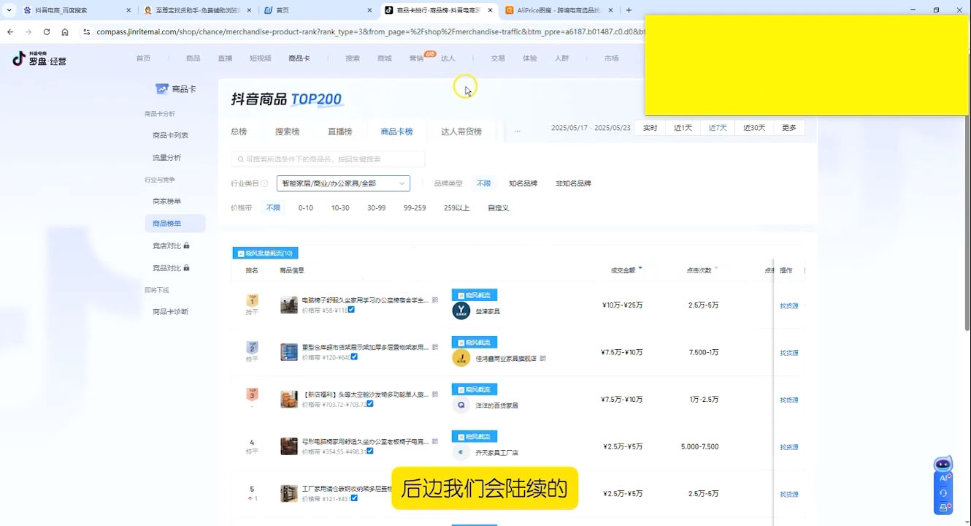The height and width of the screenshot is (526, 971).
Task: Select 近1天 time range
Action: click(683, 128)
